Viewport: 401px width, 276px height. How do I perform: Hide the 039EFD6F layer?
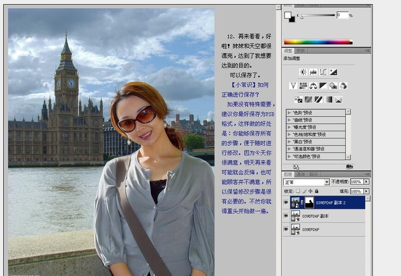(x=286, y=229)
